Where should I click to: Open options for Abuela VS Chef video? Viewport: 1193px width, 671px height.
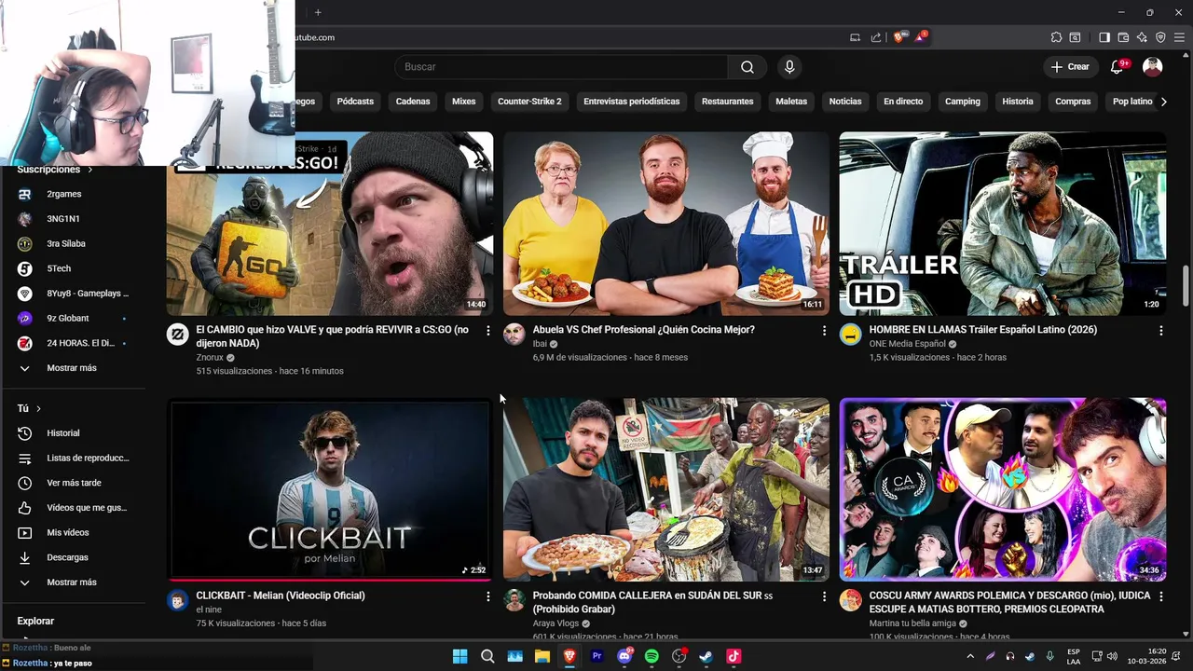(x=824, y=331)
